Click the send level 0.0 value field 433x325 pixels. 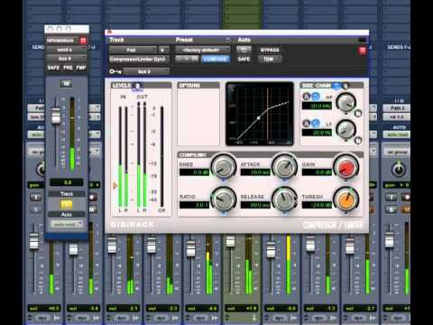[x=67, y=182]
